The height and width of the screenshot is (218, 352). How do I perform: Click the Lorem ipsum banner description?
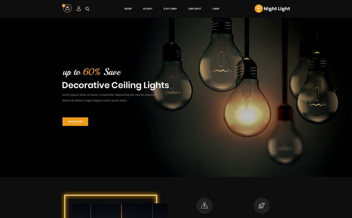click(x=109, y=98)
